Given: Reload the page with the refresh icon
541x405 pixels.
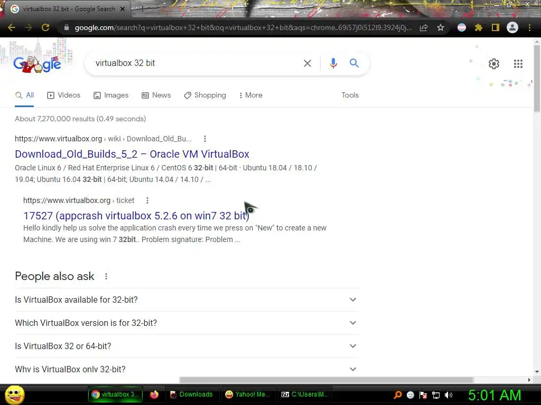Looking at the screenshot, I should 45,27.
